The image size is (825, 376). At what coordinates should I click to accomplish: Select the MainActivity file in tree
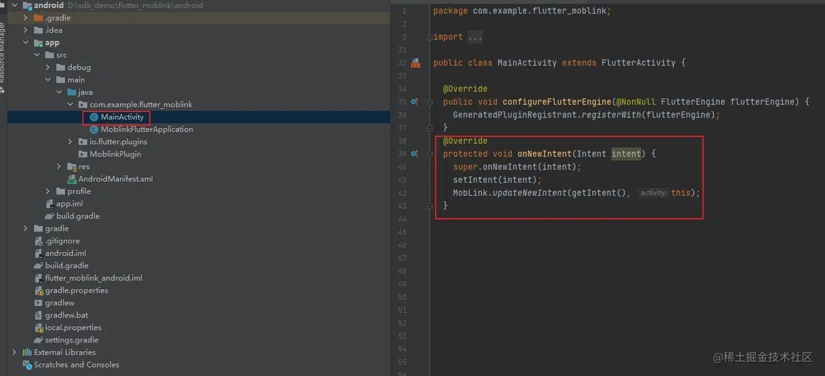(122, 117)
